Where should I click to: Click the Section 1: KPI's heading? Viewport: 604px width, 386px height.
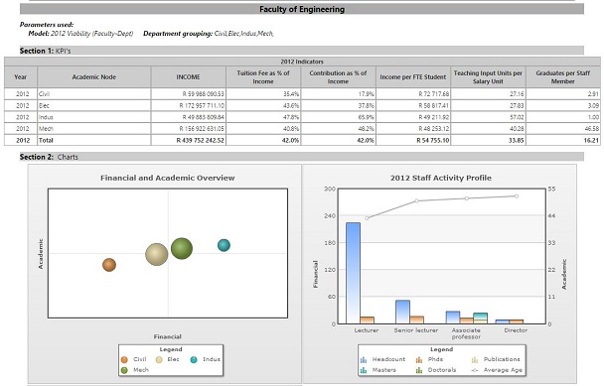click(302, 51)
